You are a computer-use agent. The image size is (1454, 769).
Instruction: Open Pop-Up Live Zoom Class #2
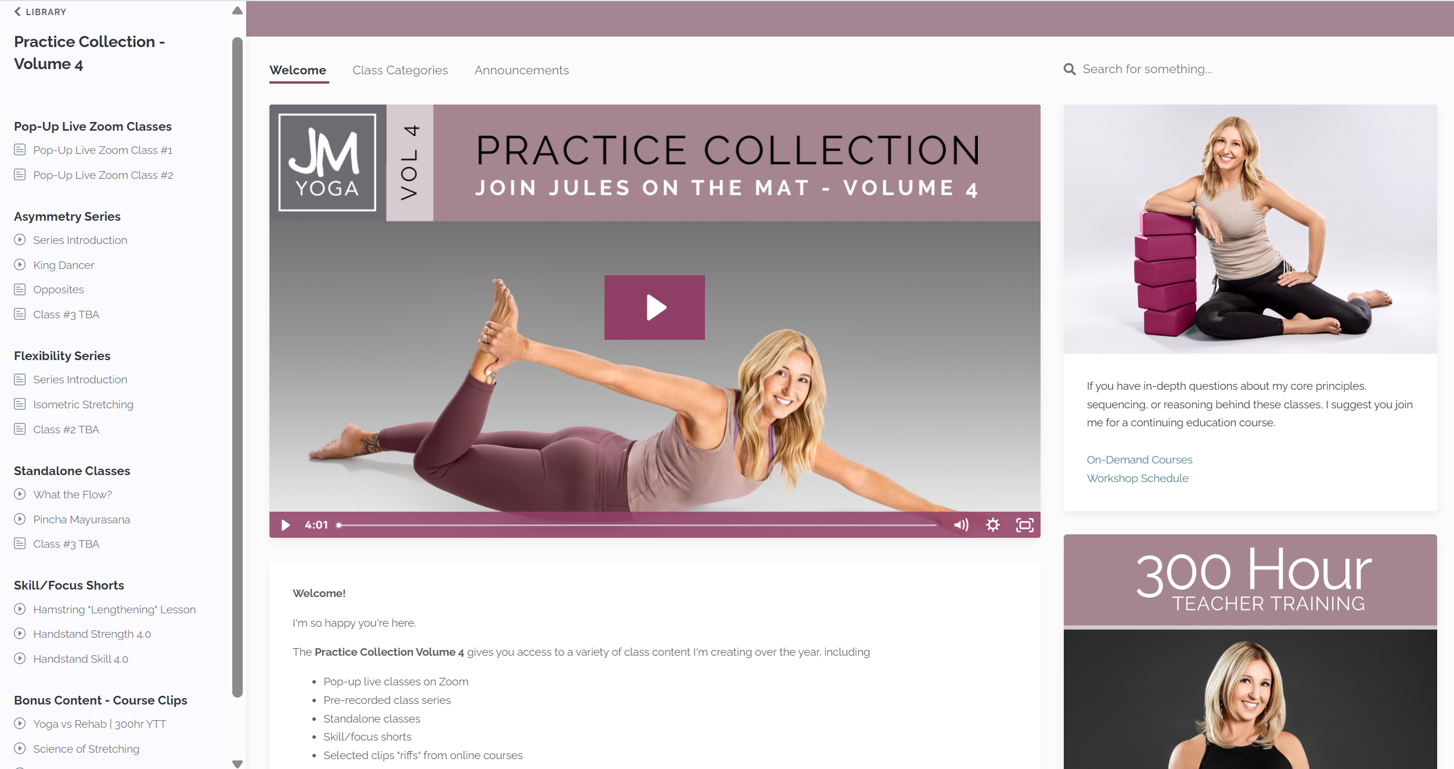point(103,175)
